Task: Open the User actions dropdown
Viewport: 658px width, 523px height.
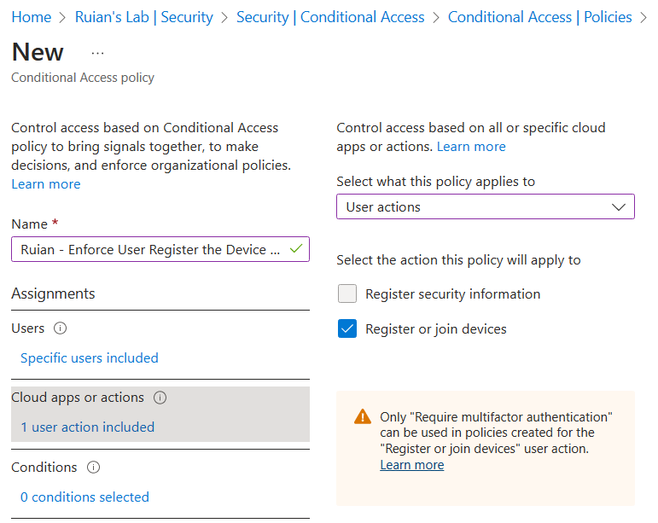Action: 485,206
